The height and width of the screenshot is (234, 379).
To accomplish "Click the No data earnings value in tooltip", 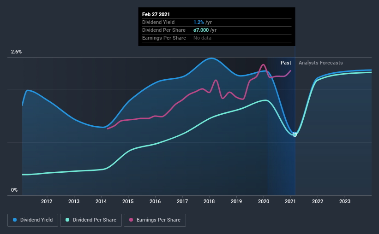I will point(202,38).
